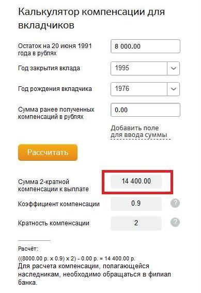Open the Год закрытия вклада dropdown arrow
The width and height of the screenshot is (201, 293).
coord(173,68)
